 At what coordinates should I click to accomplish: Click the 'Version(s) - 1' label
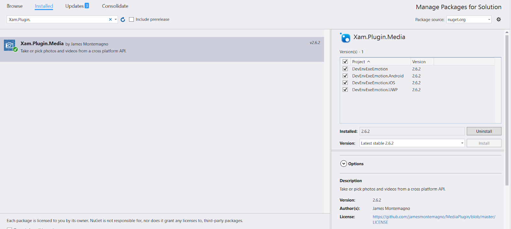351,52
